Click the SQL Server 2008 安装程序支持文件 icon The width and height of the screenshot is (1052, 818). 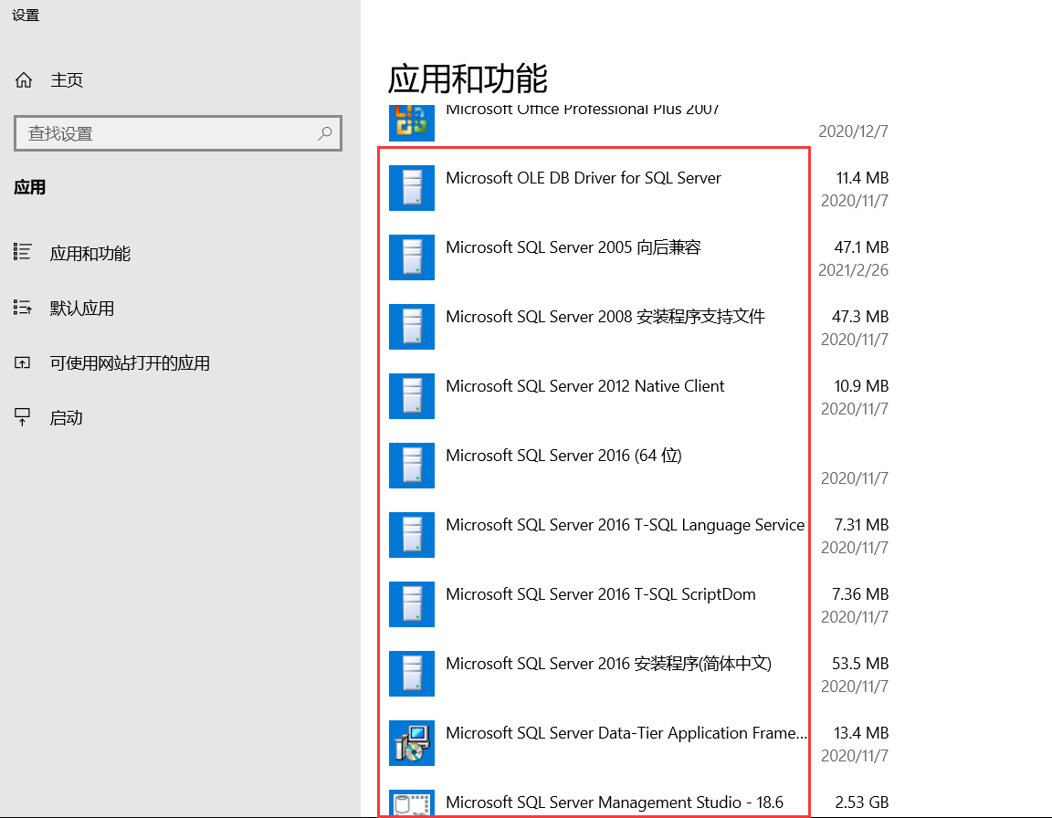tap(411, 327)
